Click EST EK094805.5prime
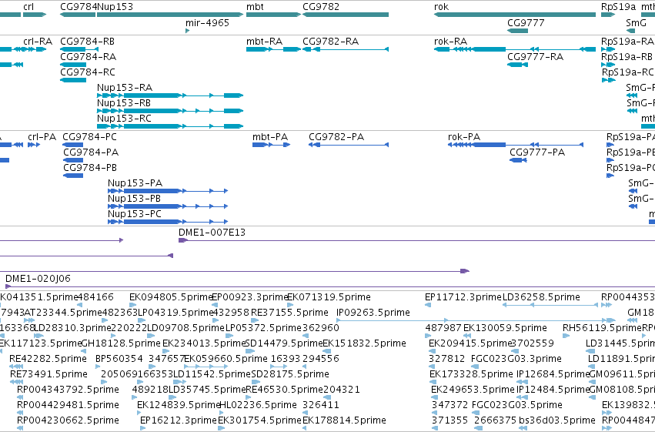The image size is (655, 432). click(172, 297)
